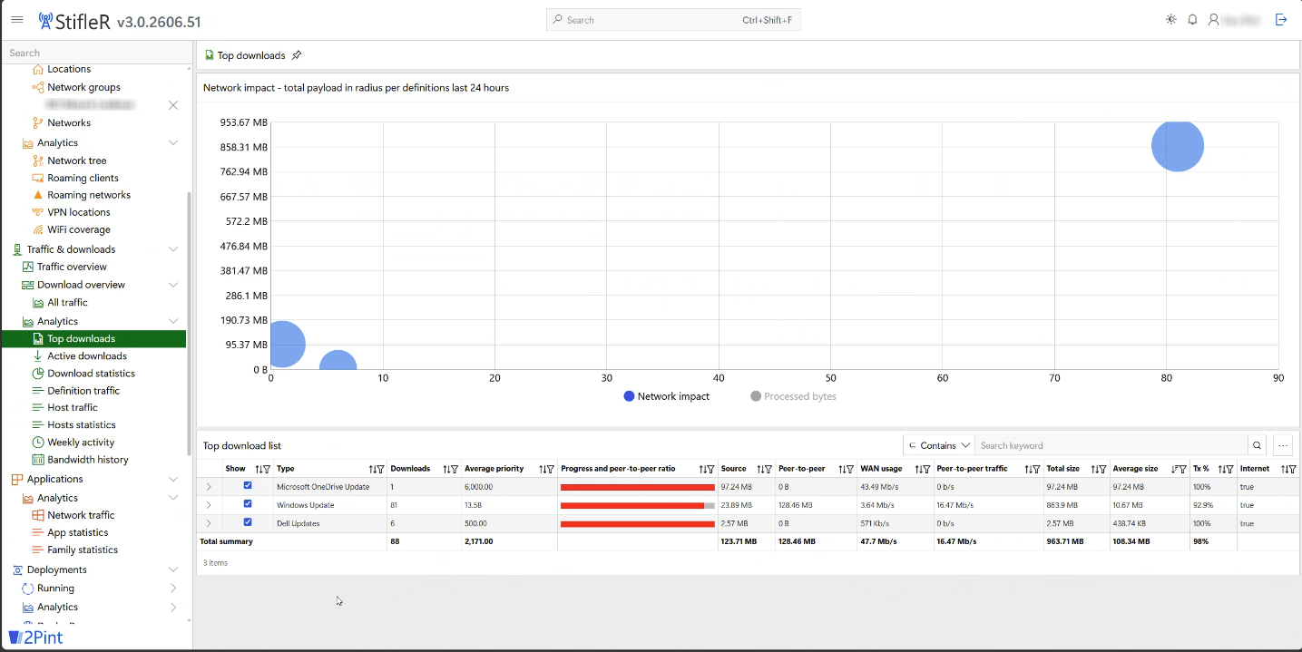Viewport: 1302px width, 652px height.
Task: Clear the blurred network group entry
Action: click(173, 105)
